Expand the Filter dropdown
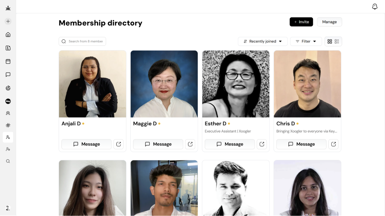Image resolution: width=385 pixels, height=216 pixels. [x=306, y=41]
